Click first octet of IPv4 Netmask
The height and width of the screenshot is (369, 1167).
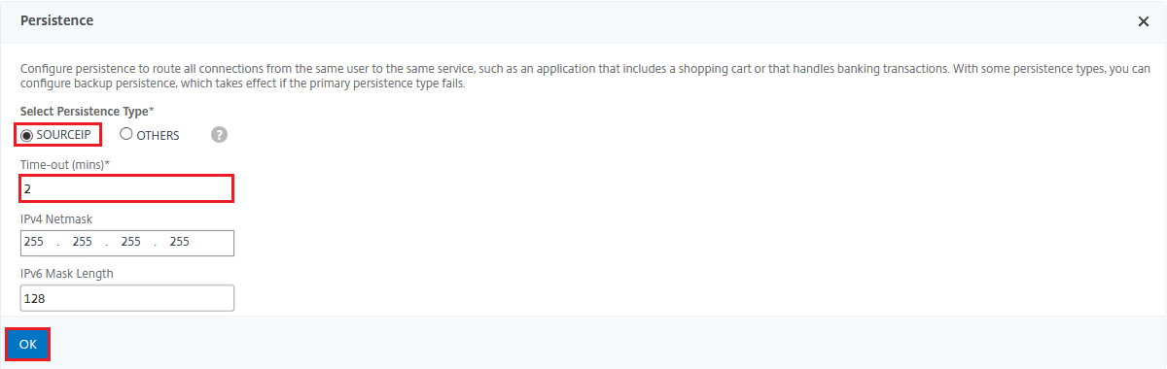pos(36,242)
